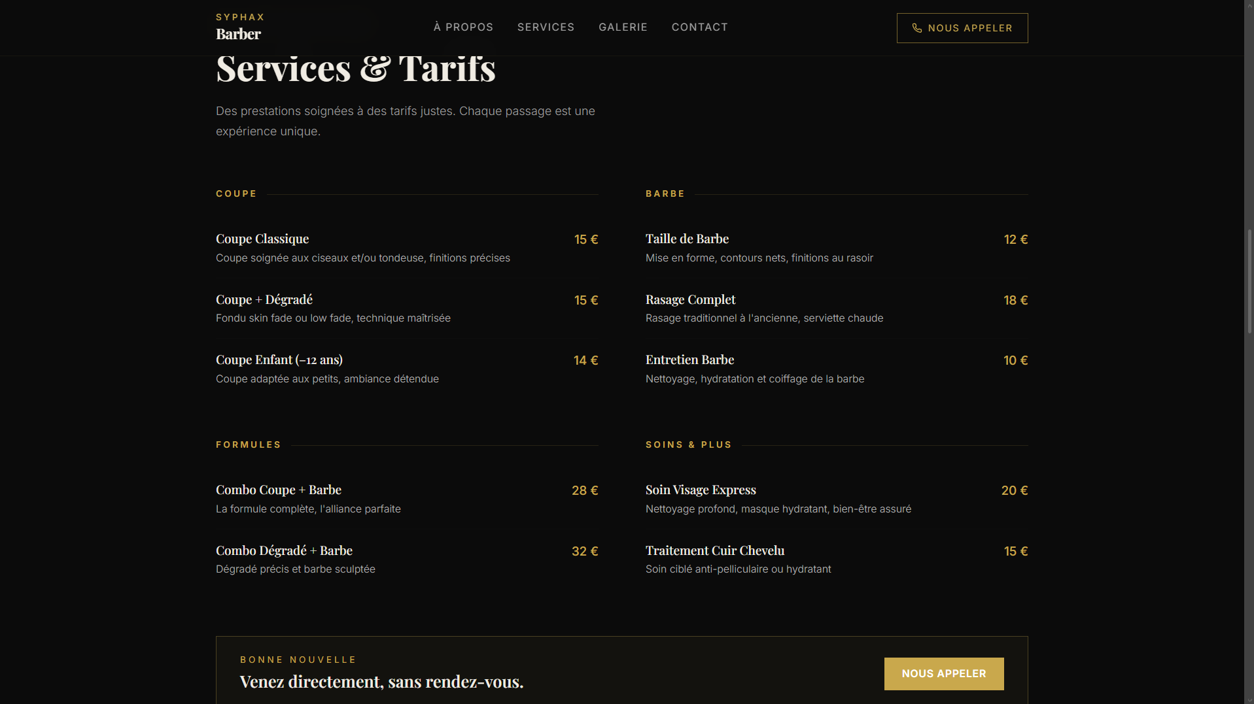The height and width of the screenshot is (704, 1254).
Task: Click 'Coupe soignée aux ciseaux' description
Action: click(363, 258)
